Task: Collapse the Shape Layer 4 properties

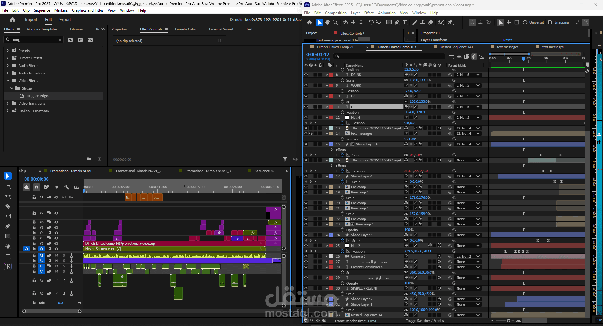Action: [x=327, y=144]
